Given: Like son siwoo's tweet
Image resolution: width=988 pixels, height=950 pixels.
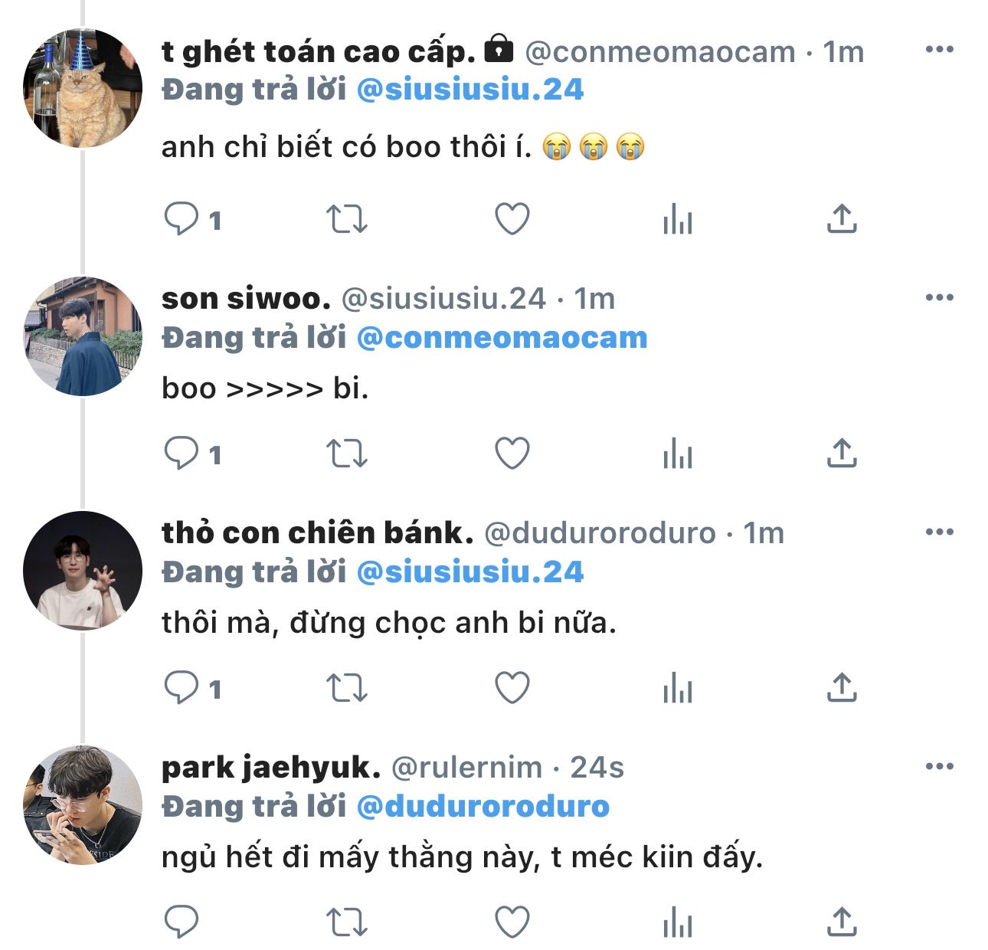Looking at the screenshot, I should point(512,454).
